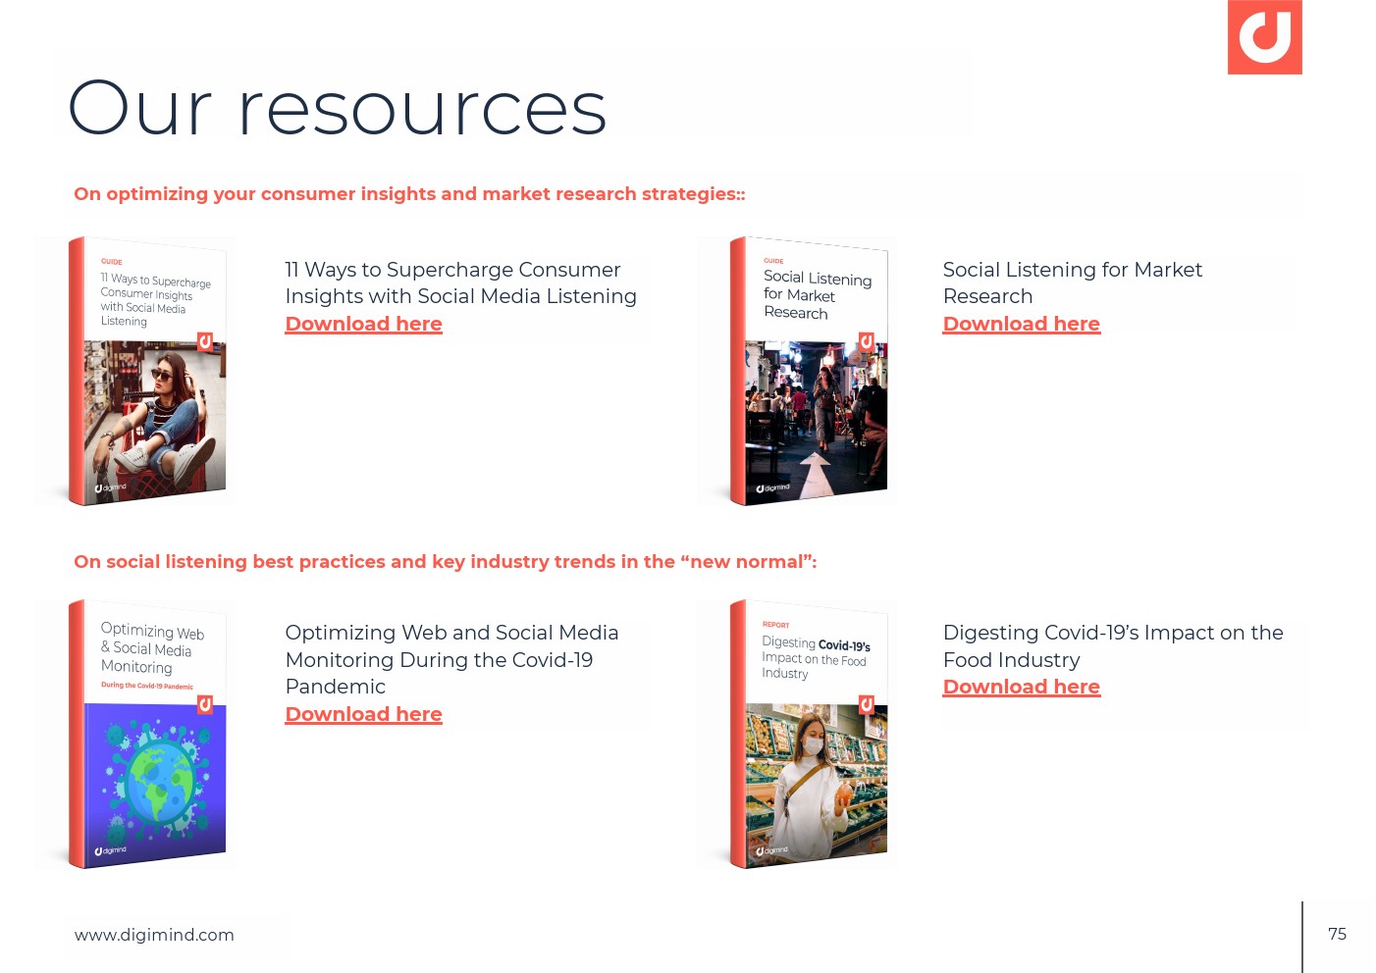Screen dimensions: 1376x973
Task: Click the 'Digesting Covid-19's Impact on the Food Industry' title
Action: tap(1112, 645)
